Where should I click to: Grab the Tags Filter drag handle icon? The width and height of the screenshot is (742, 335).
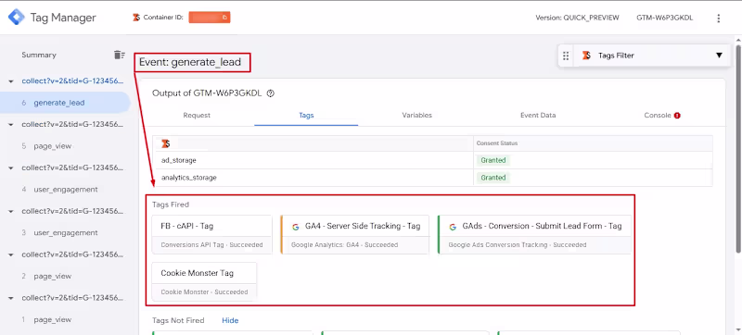click(566, 56)
